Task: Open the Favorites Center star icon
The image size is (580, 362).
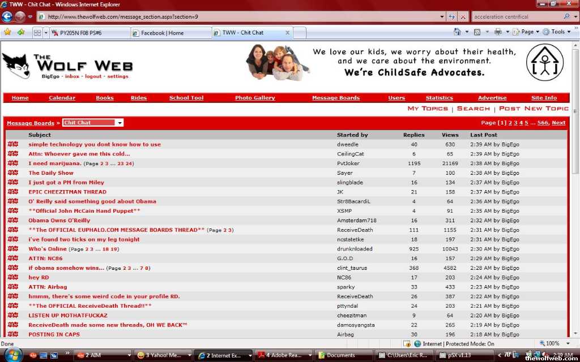Action: 7,32
